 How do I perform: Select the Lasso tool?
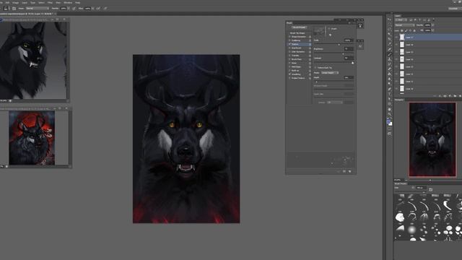click(x=390, y=29)
